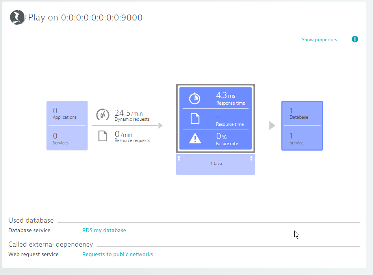Open RDS my database link
Image resolution: width=373 pixels, height=275 pixels.
(x=104, y=230)
